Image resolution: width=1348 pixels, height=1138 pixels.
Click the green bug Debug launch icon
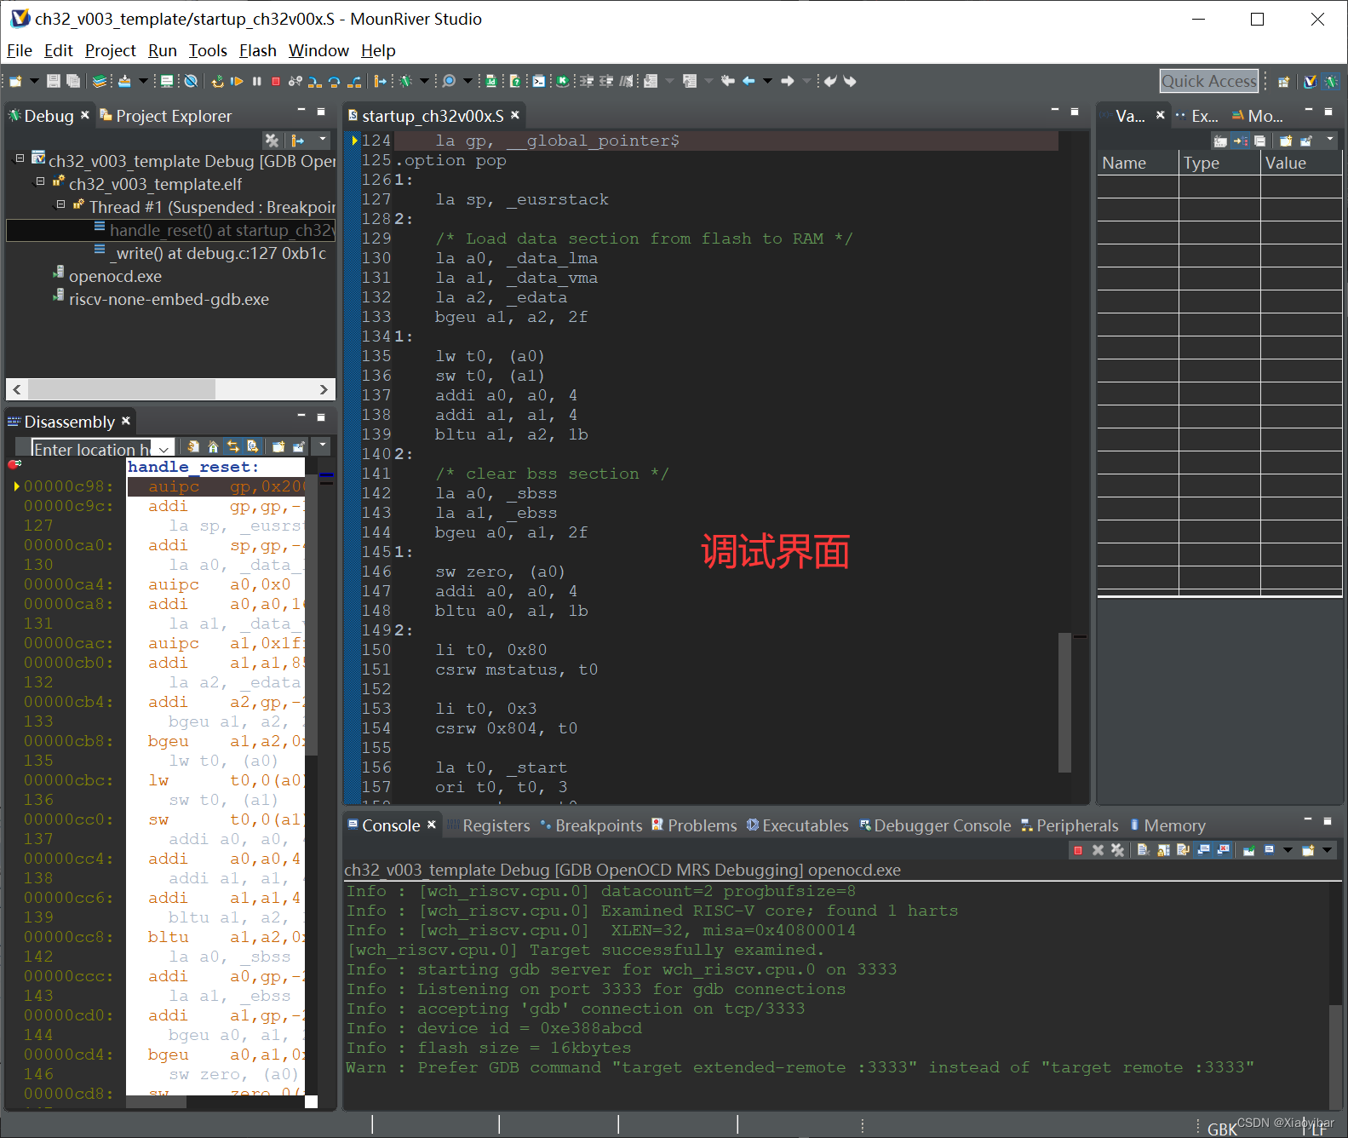(405, 81)
